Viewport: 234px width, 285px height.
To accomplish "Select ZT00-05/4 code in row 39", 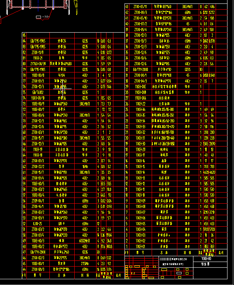I will [140, 30].
